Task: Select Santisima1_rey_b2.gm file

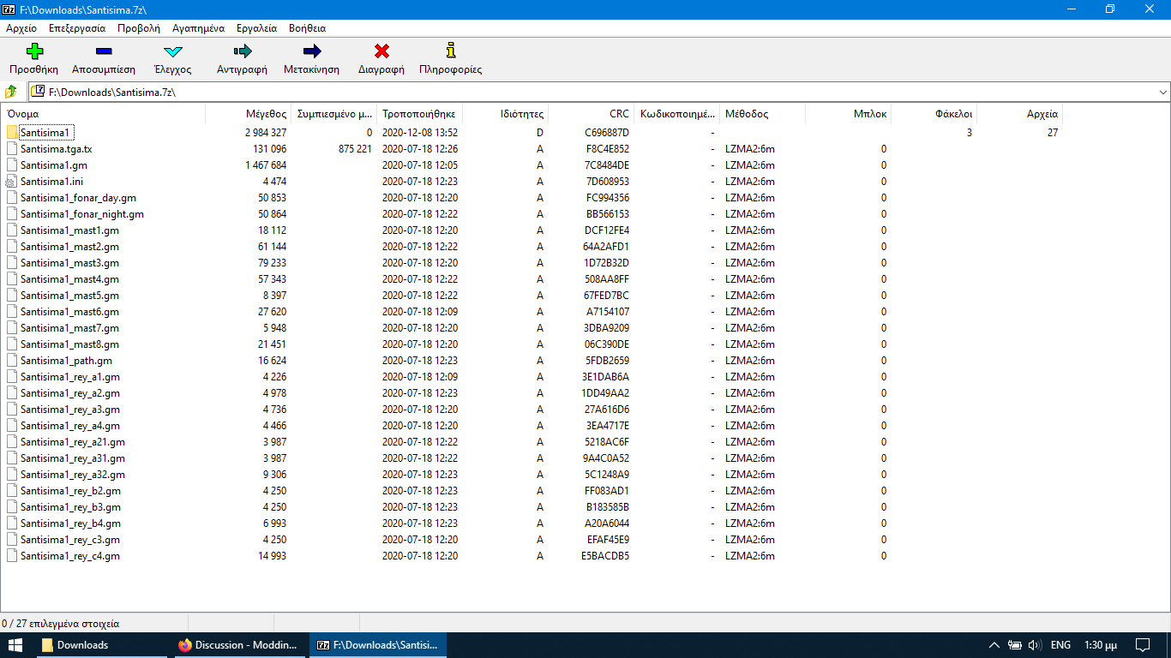Action: tap(70, 491)
